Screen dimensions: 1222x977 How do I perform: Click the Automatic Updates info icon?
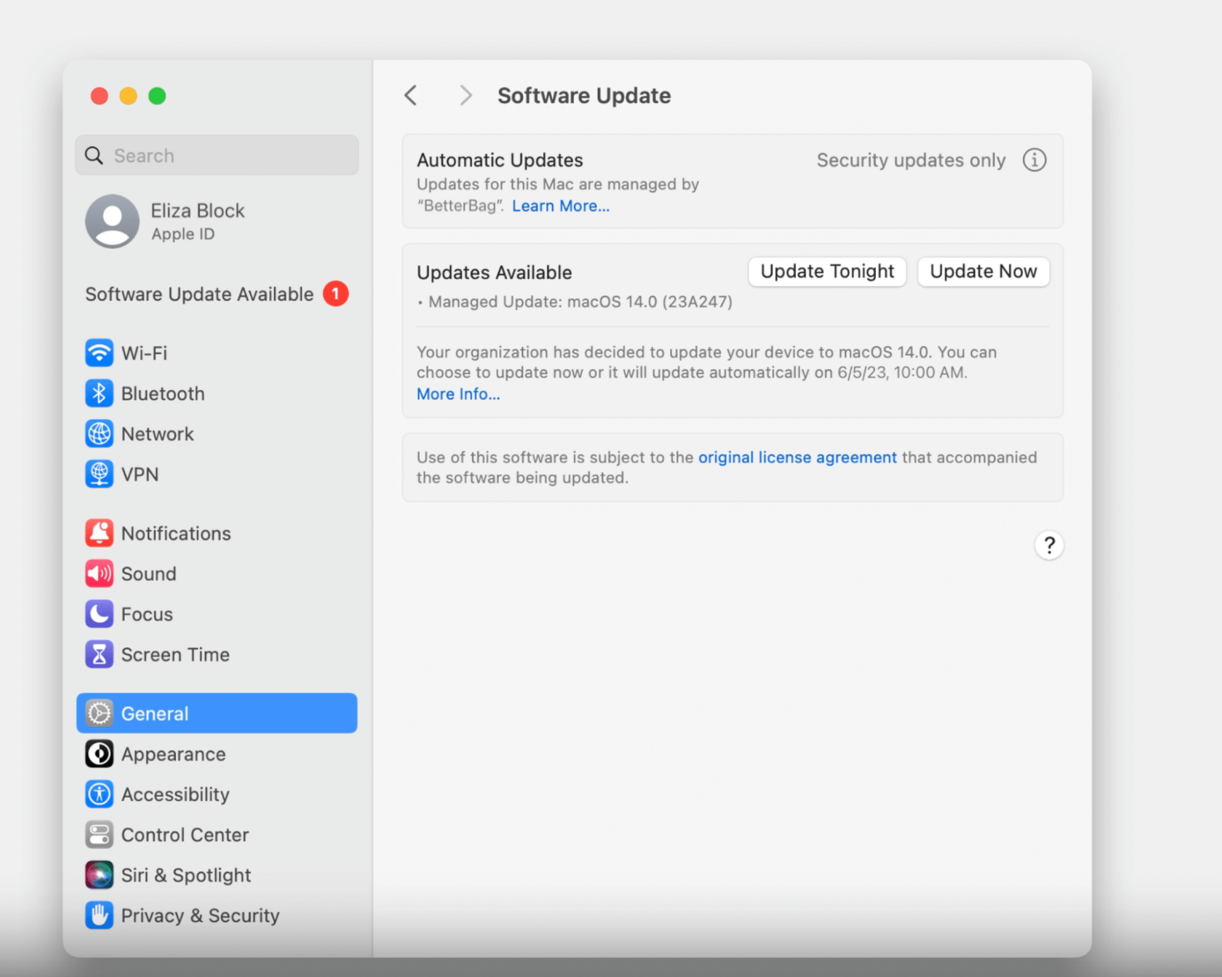click(x=1034, y=160)
